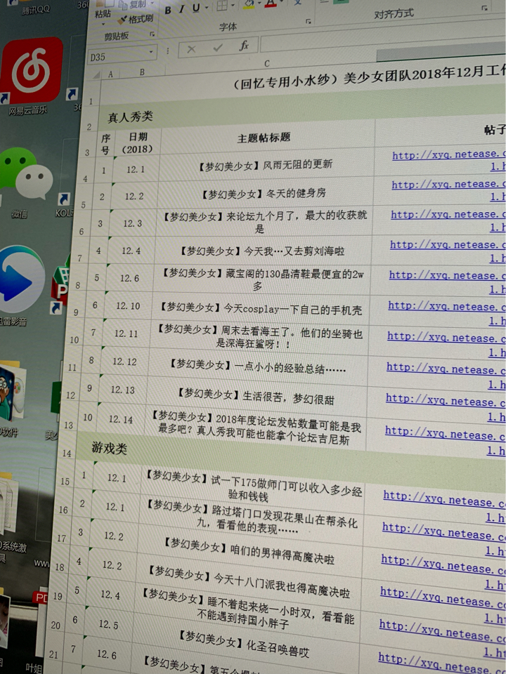Screen dimensions: 506x674
Task: Open the Xunlei player (迅雷影音) desktop icon
Action: coord(20,279)
